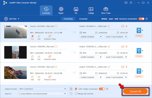Click compress icon for 15562058 output

(126, 47)
